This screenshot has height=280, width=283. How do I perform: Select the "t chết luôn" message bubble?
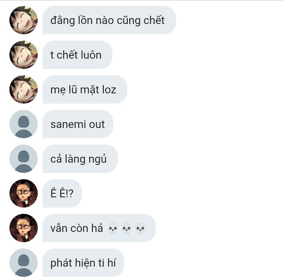77,55
